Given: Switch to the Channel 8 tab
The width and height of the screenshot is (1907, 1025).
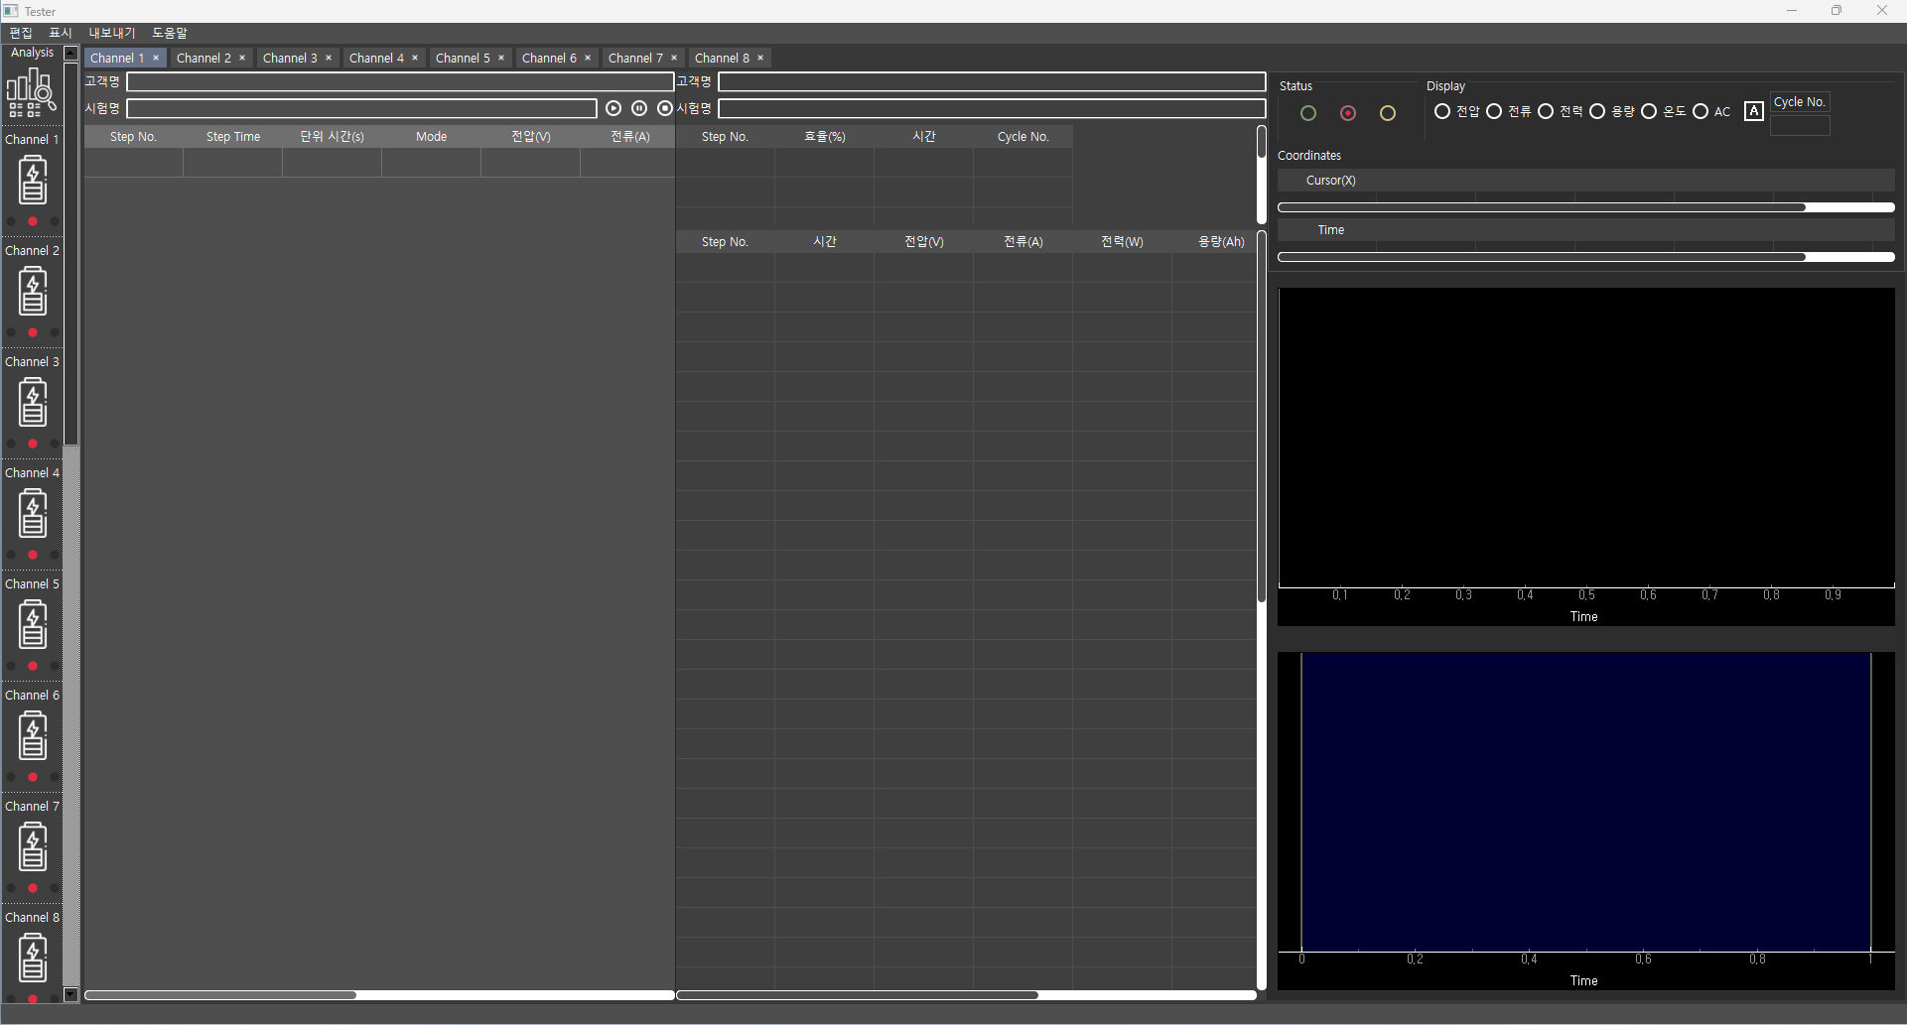Looking at the screenshot, I should 722,58.
